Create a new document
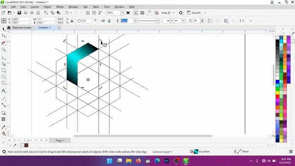This screenshot has width=295, height=166. click(x=3, y=12)
